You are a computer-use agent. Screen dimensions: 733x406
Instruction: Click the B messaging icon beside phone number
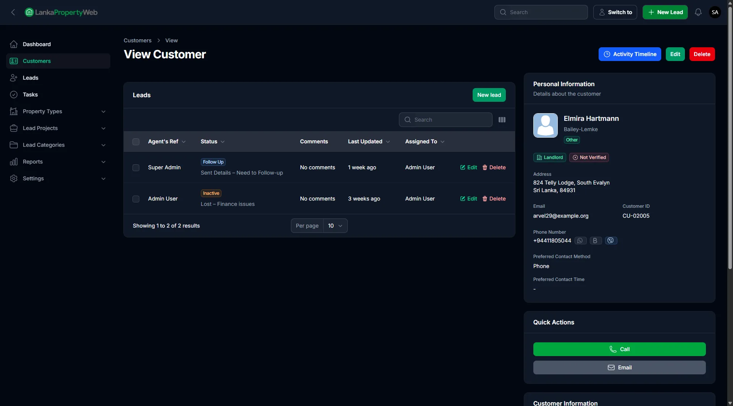(596, 241)
